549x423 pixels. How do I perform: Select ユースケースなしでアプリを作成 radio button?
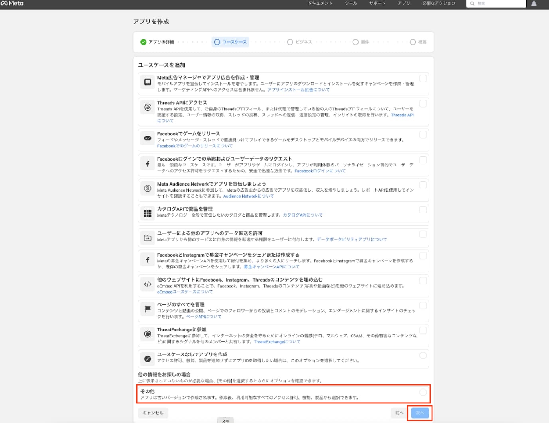pos(423,355)
